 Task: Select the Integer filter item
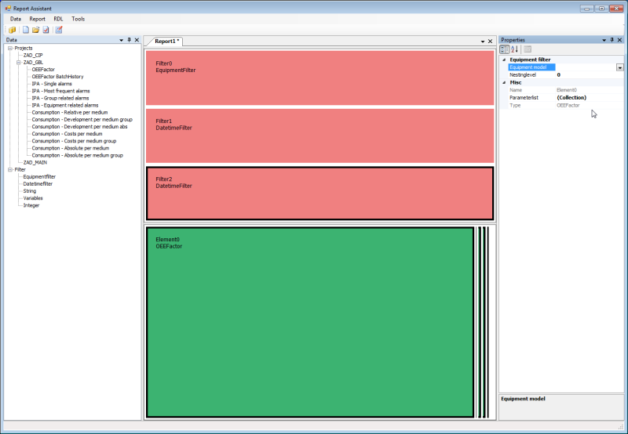31,205
